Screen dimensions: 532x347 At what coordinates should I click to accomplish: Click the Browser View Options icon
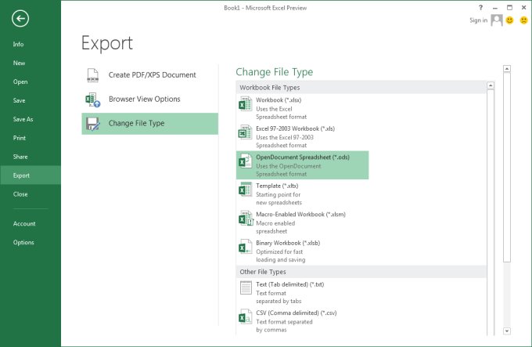[x=92, y=99]
